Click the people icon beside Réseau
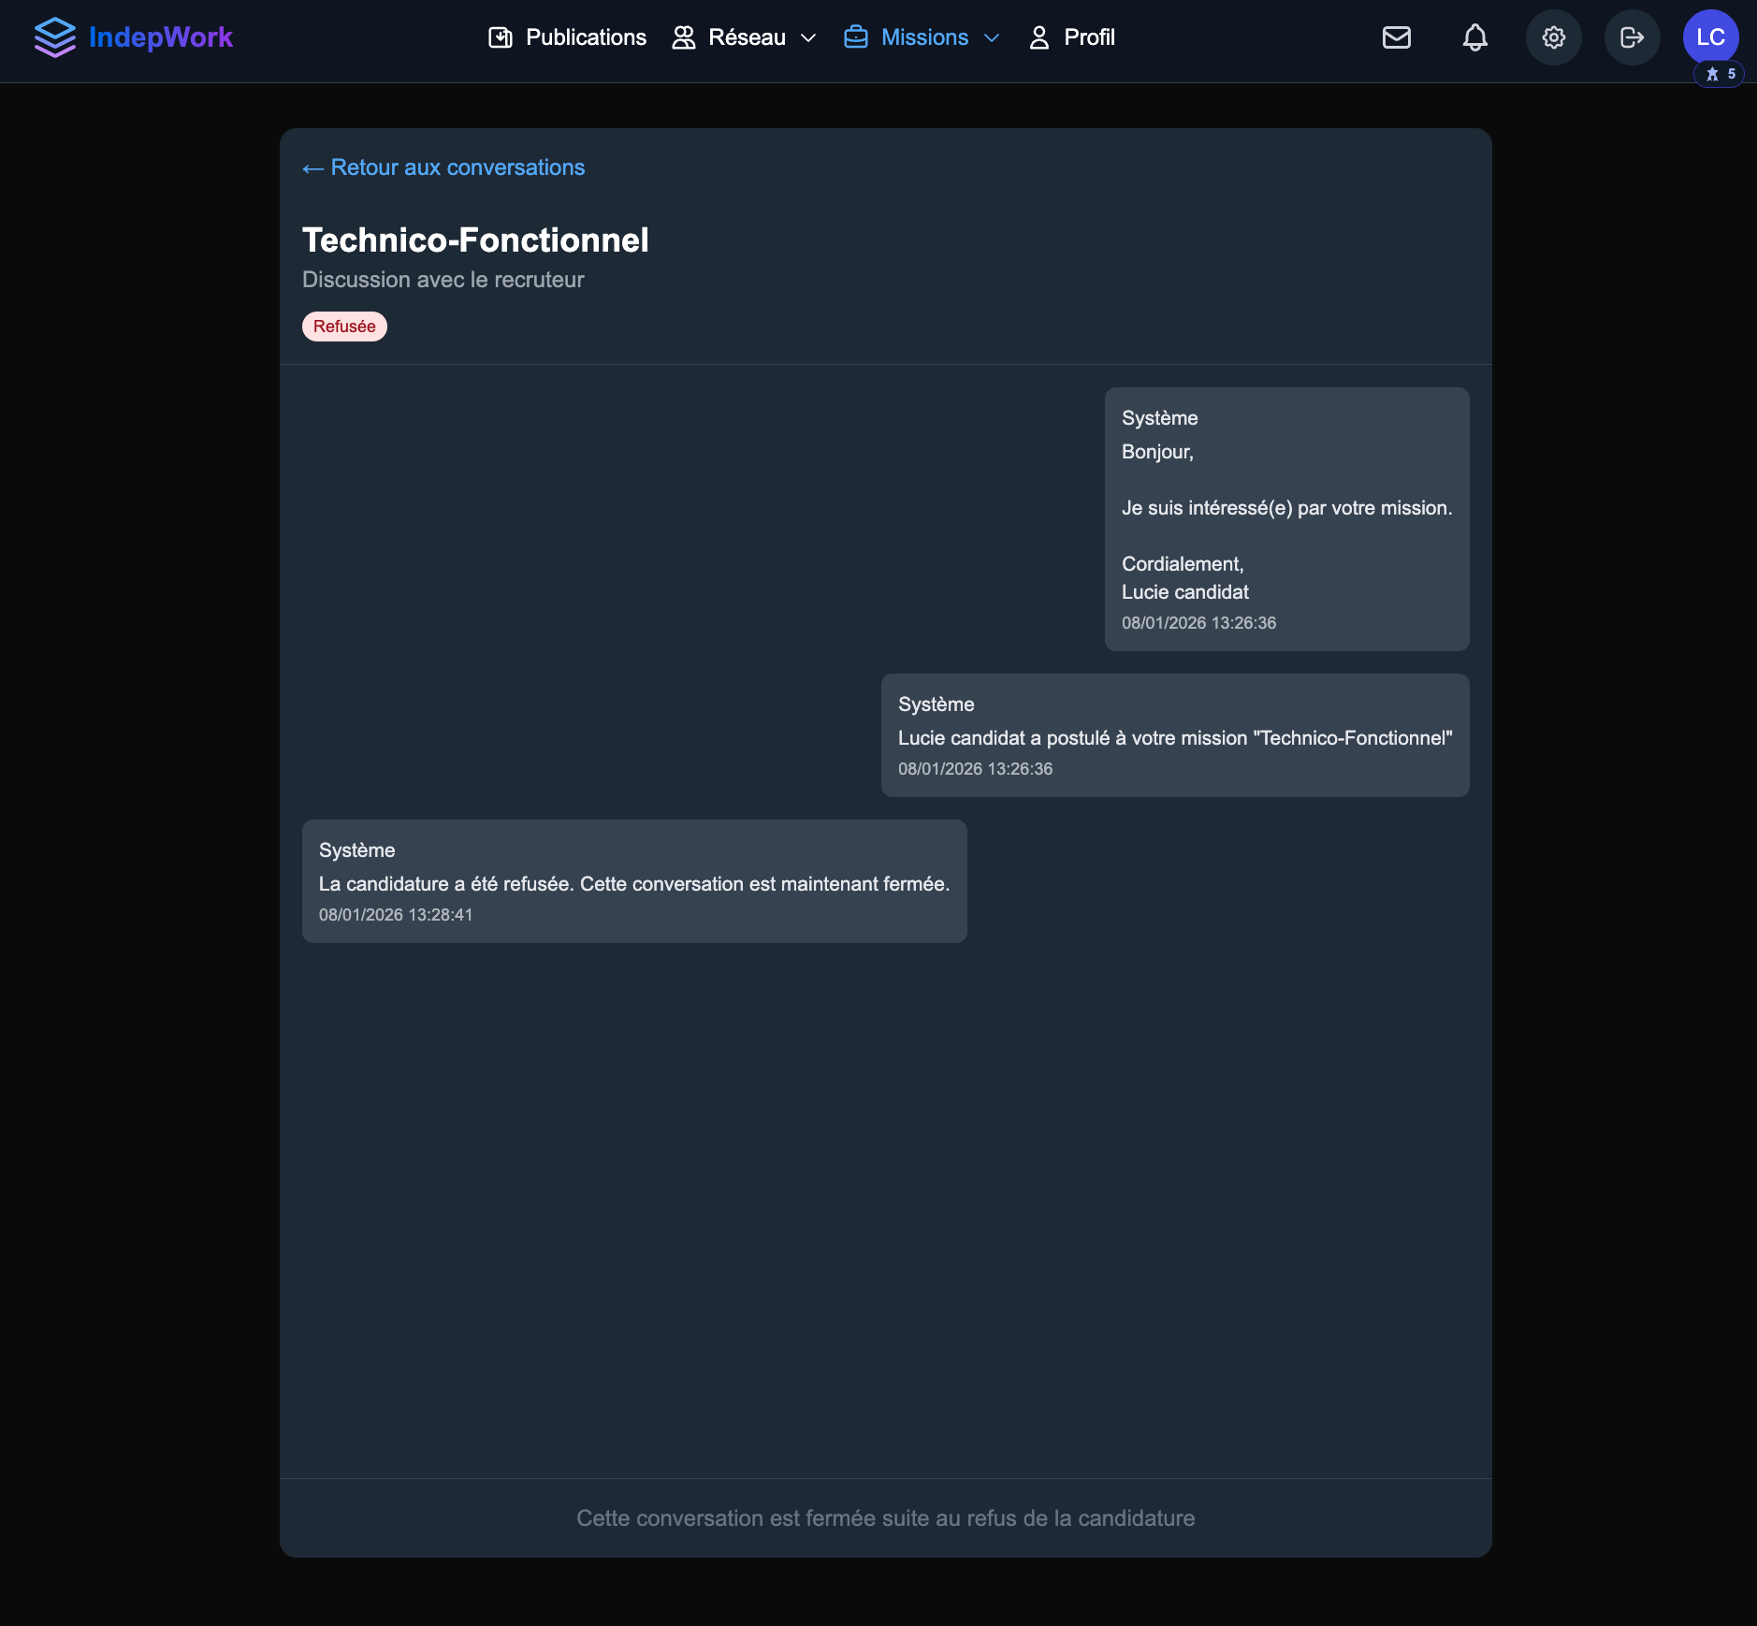The width and height of the screenshot is (1757, 1626). [x=684, y=37]
